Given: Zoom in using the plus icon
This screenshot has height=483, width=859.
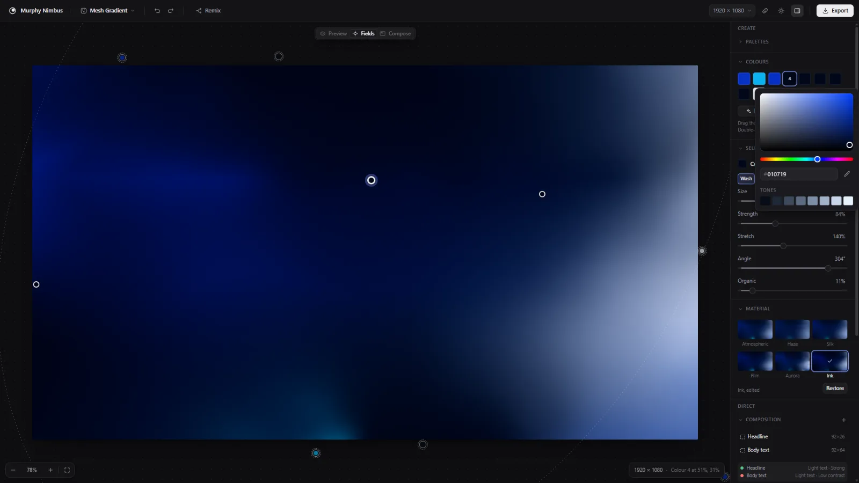Looking at the screenshot, I should (50, 470).
